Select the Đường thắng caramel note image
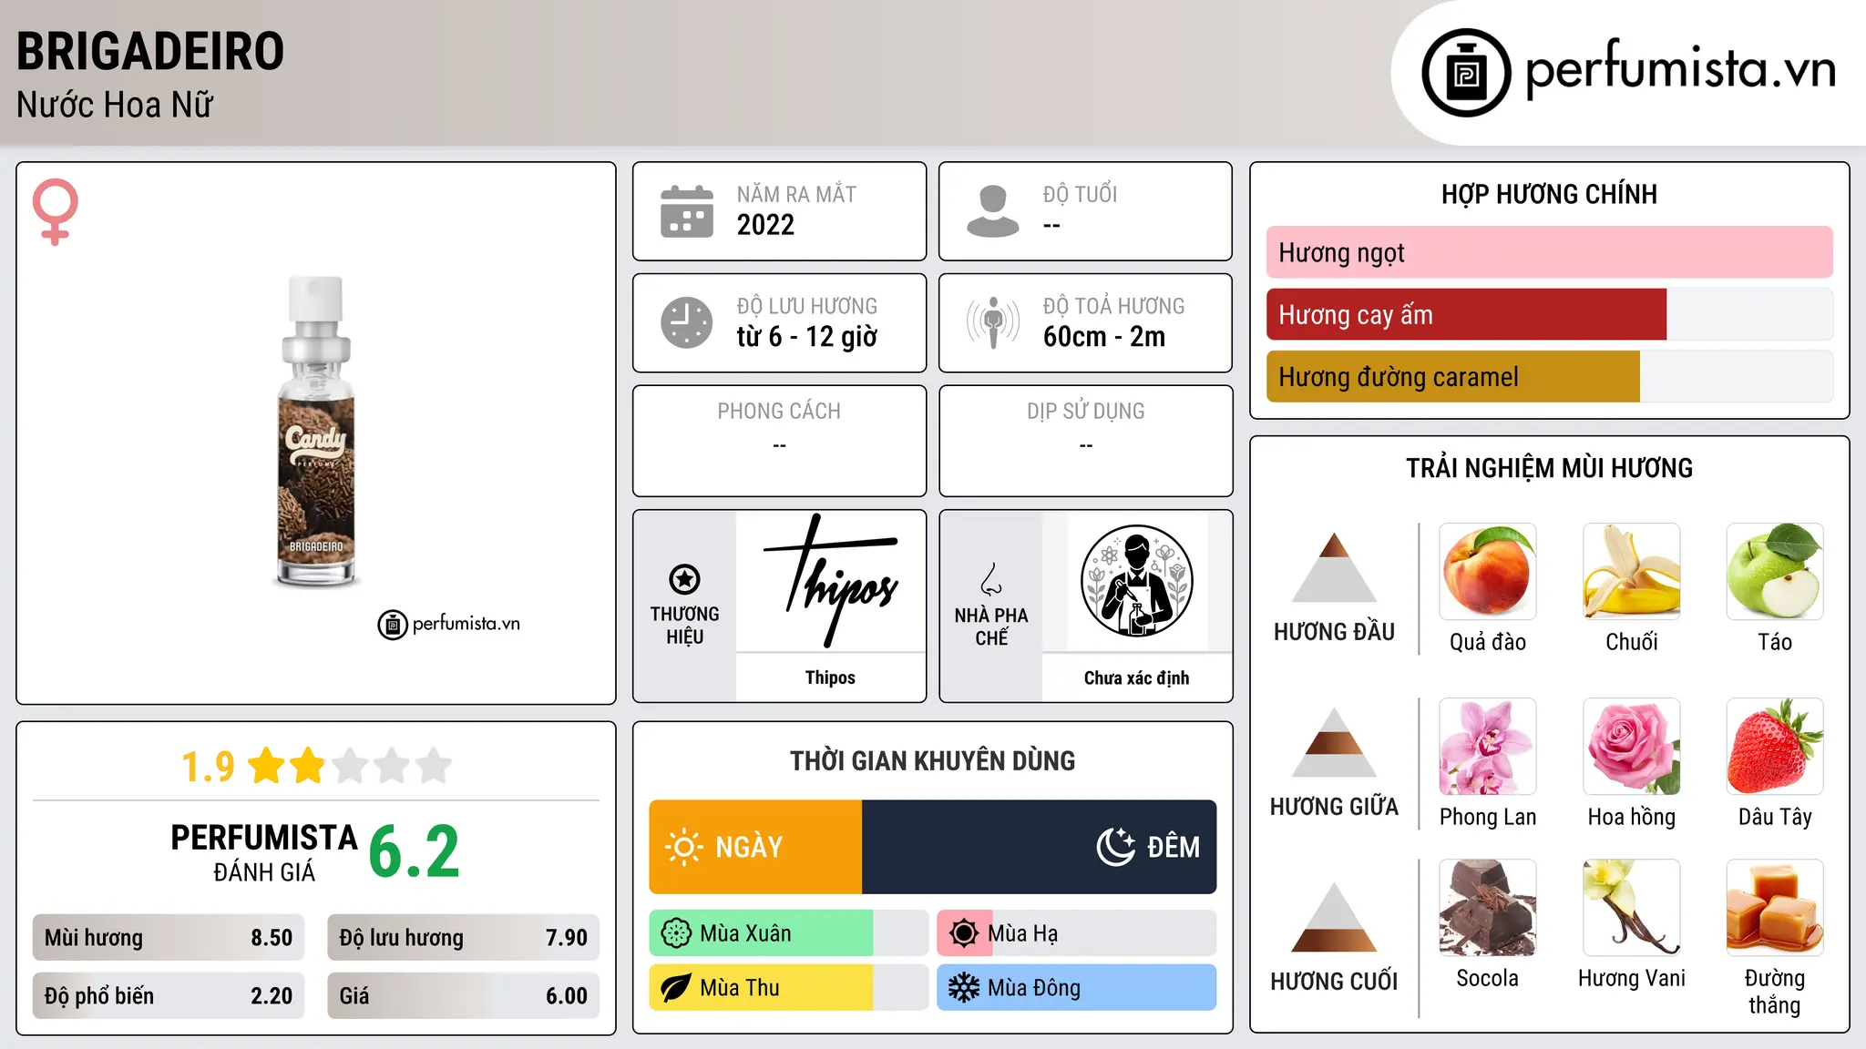 click(1775, 908)
